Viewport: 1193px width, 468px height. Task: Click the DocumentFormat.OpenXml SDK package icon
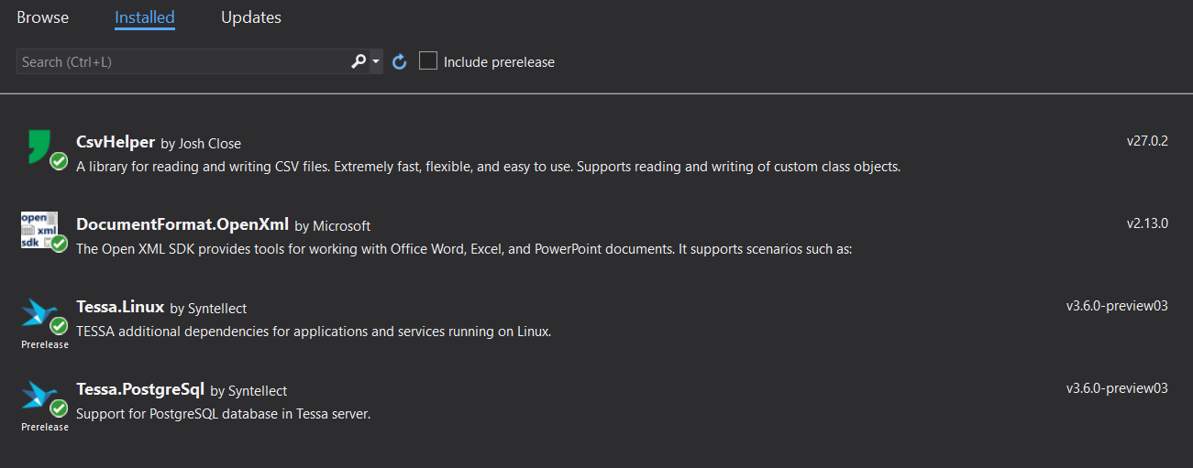(x=39, y=229)
